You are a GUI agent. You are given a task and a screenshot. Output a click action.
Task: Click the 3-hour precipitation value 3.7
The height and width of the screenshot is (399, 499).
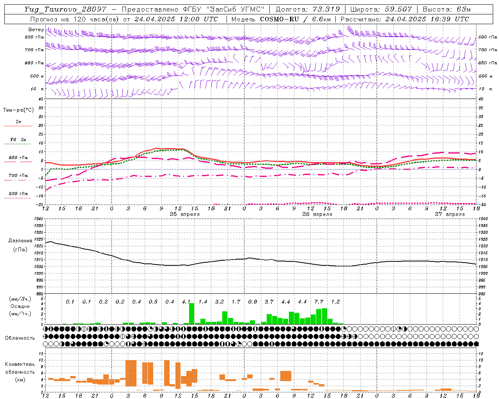click(x=269, y=302)
